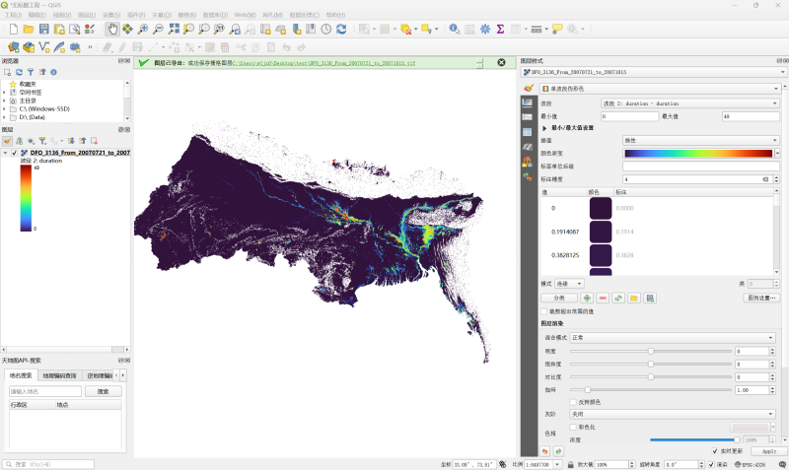The height and width of the screenshot is (470, 789).
Task: Toggle the live update checkbox
Action: [715, 451]
